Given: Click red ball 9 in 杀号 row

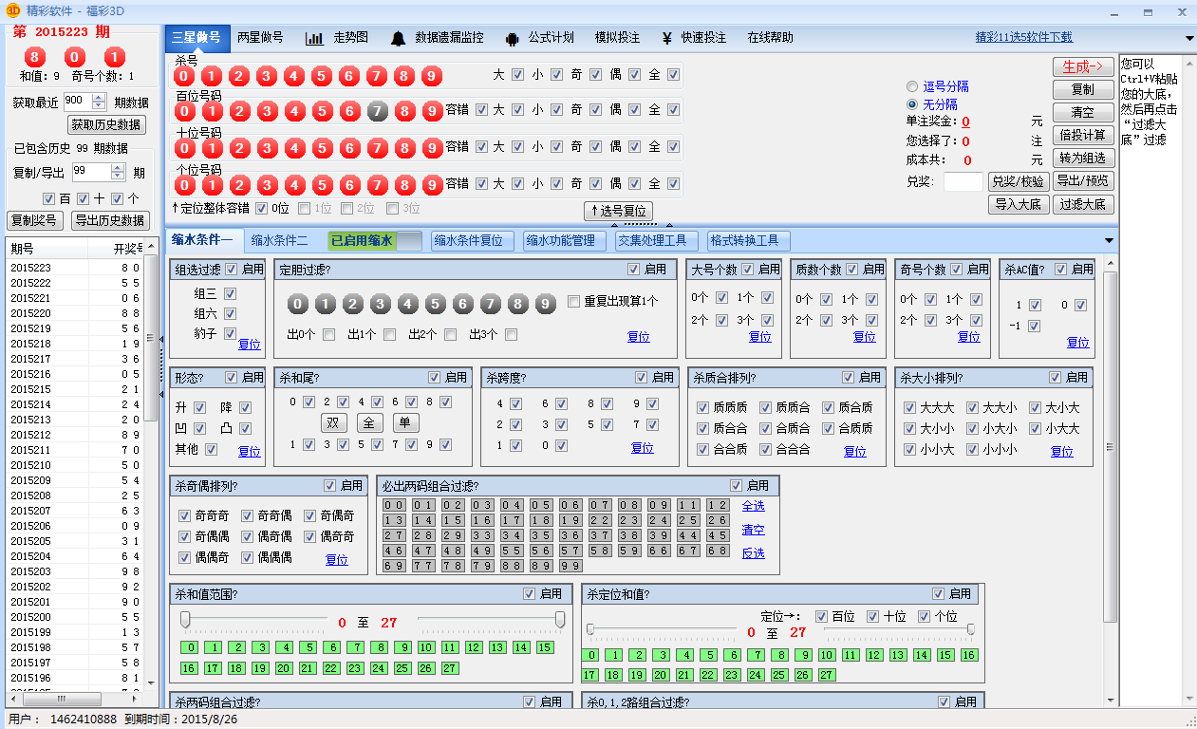Looking at the screenshot, I should (x=432, y=76).
